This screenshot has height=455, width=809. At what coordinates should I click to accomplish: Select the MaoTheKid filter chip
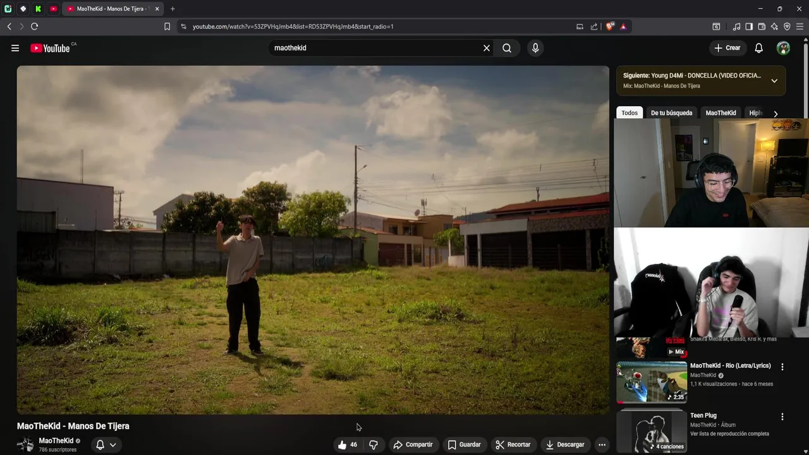[721, 113]
